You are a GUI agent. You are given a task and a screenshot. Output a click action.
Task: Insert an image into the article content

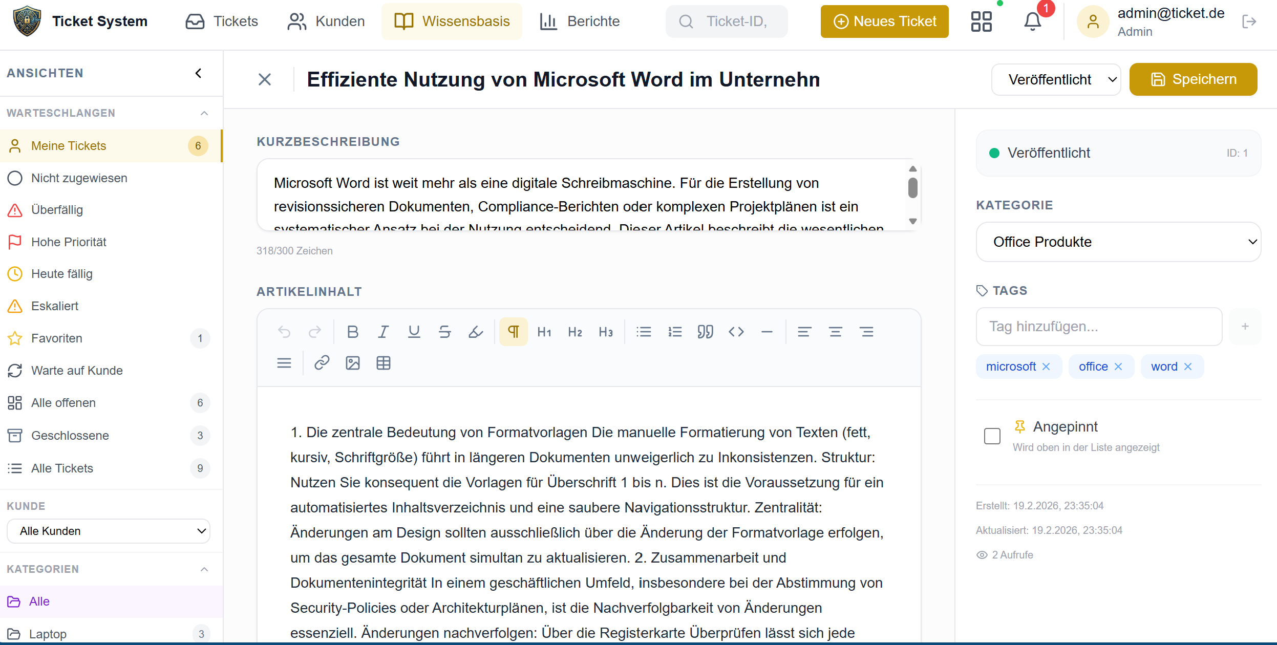coord(352,363)
